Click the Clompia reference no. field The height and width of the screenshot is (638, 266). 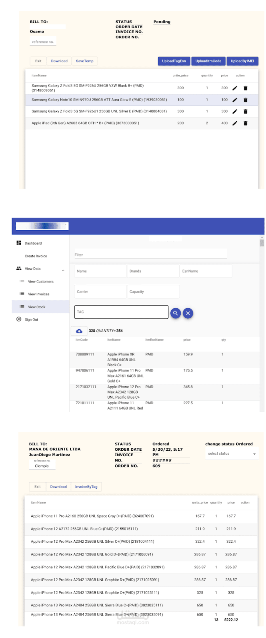(x=42, y=464)
